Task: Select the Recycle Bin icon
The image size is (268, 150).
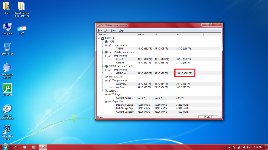Action: 7,49
